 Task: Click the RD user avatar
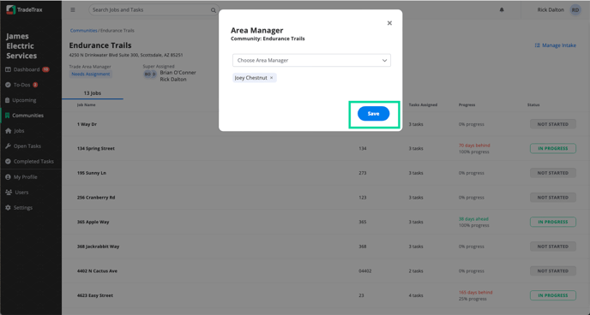click(x=575, y=10)
